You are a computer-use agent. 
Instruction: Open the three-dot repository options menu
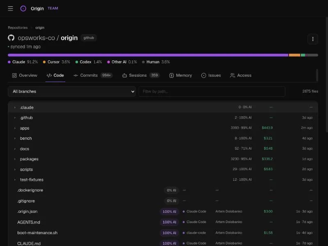313,39
